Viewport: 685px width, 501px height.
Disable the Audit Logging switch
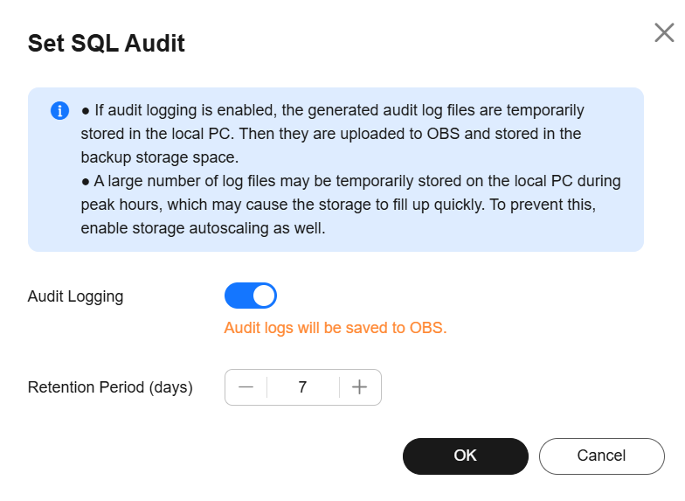[250, 296]
